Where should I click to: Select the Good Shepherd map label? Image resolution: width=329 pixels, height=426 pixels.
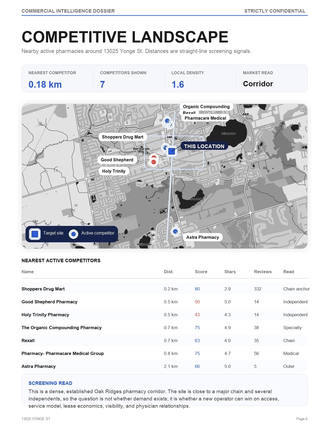point(117,160)
